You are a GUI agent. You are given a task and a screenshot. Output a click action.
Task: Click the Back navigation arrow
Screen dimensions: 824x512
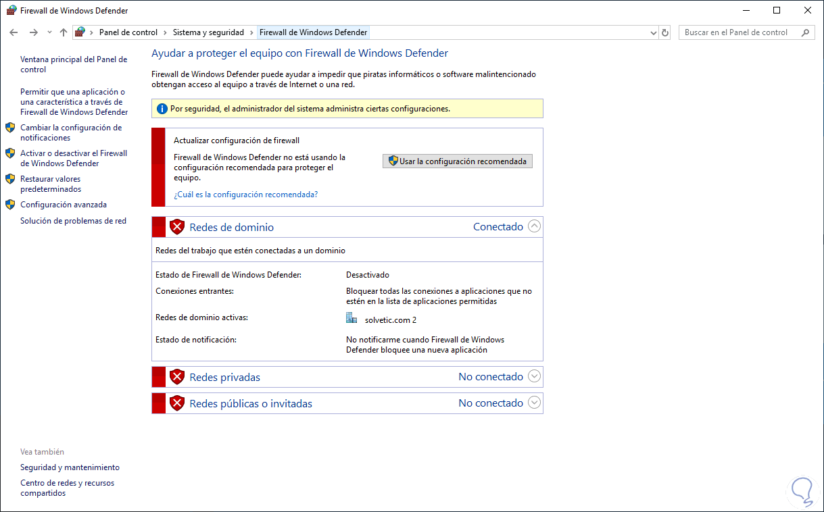(x=14, y=32)
